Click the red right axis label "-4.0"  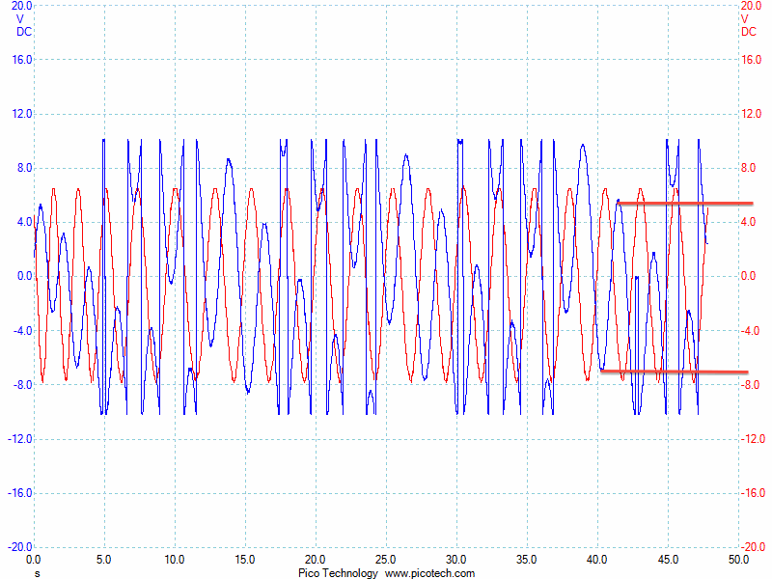(751, 330)
